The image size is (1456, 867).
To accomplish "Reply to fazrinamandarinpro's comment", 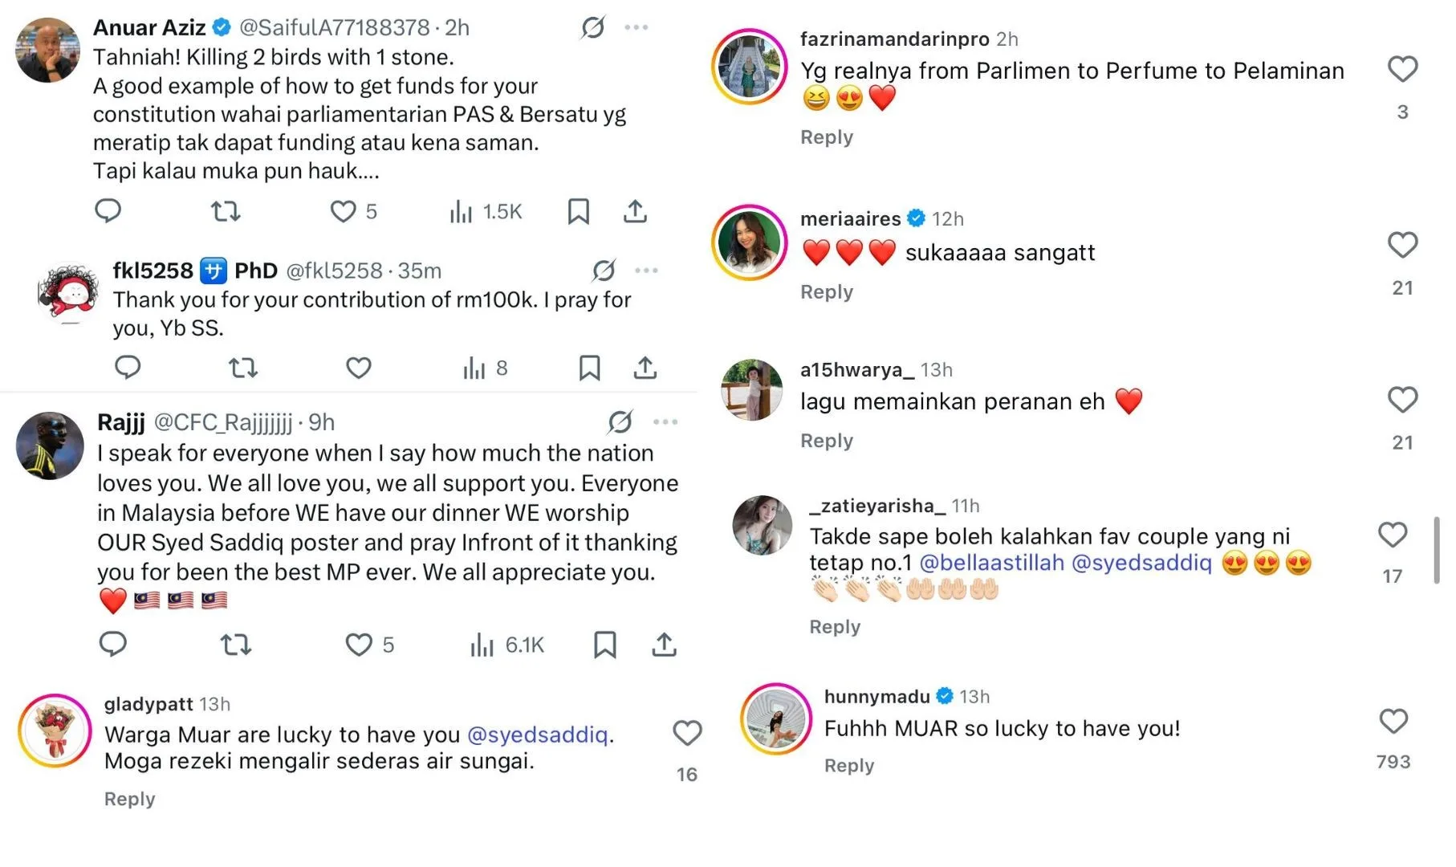I will pos(826,137).
